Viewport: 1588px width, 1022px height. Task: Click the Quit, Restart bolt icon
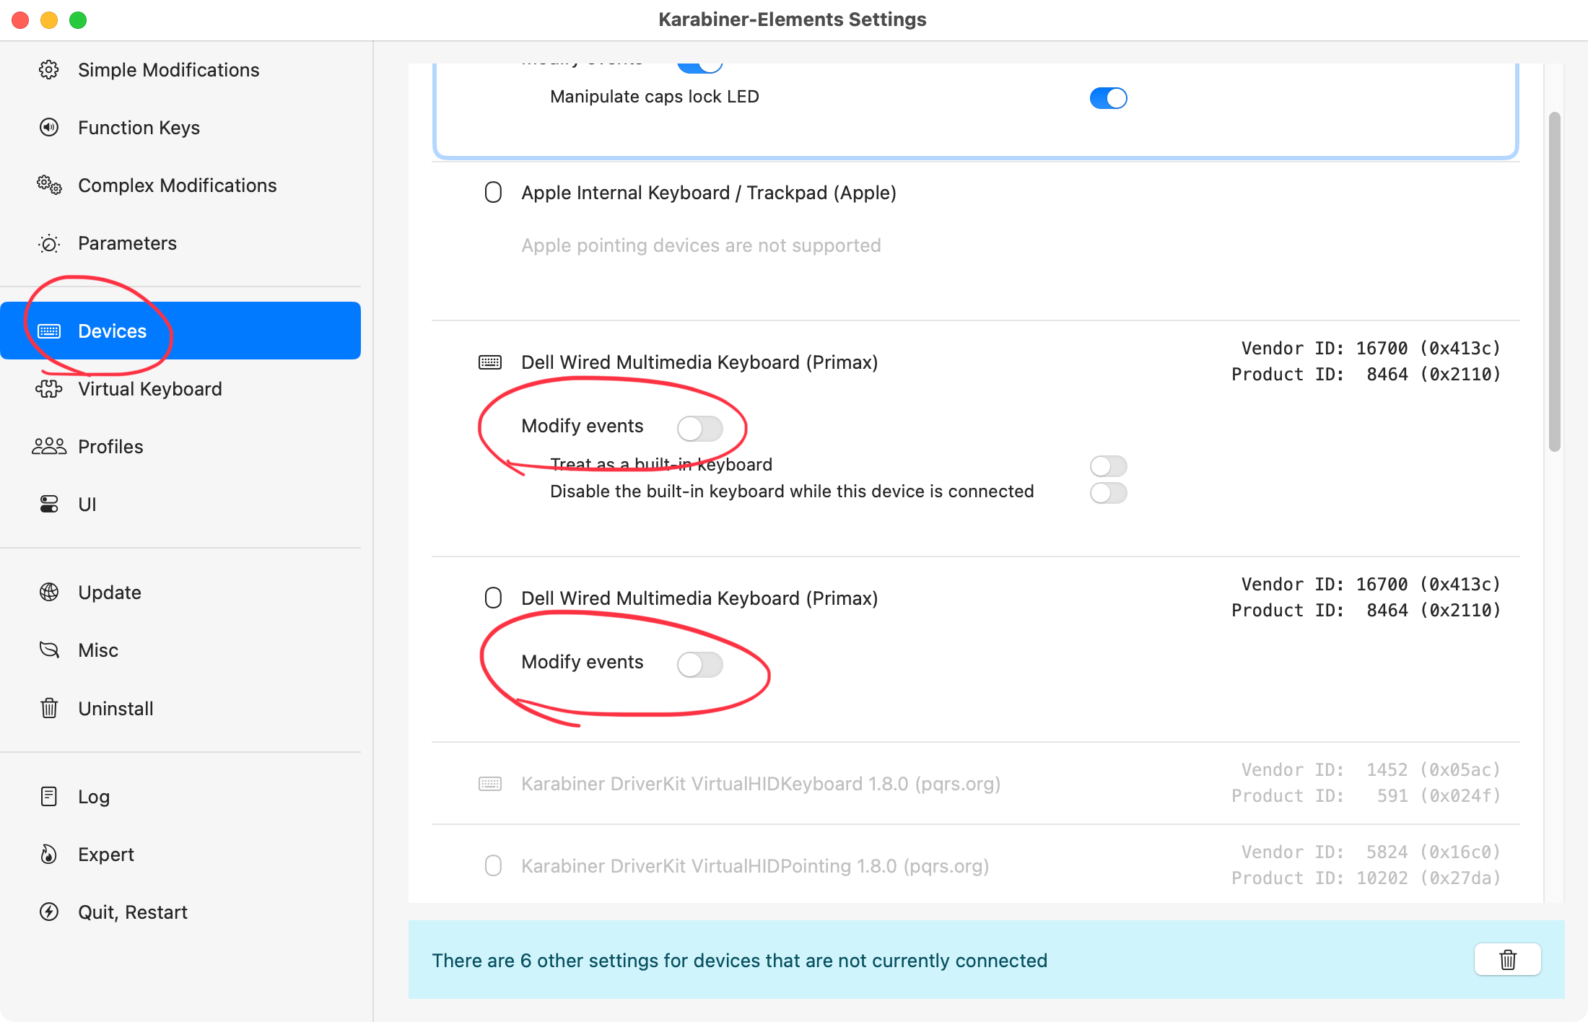click(49, 912)
